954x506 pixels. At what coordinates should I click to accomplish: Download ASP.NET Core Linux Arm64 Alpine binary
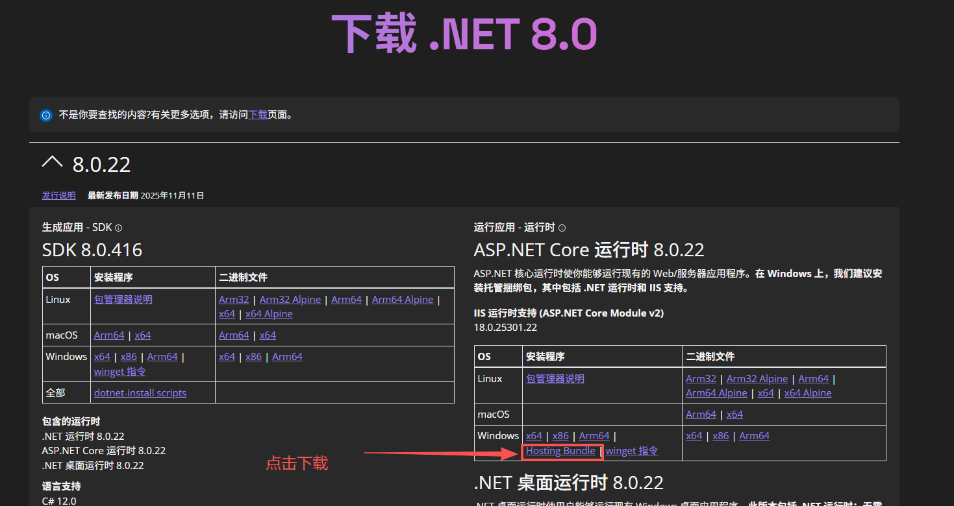[716, 393]
